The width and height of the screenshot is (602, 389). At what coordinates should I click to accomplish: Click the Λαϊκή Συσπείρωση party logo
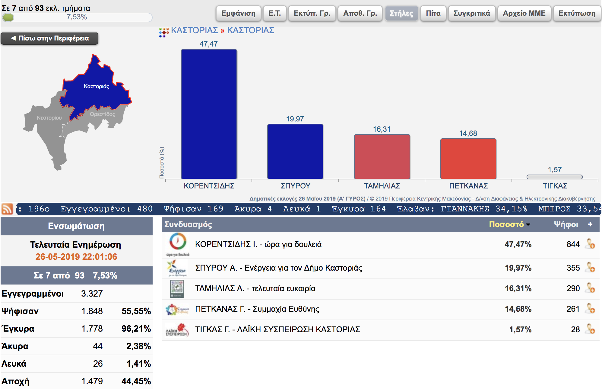(x=177, y=330)
